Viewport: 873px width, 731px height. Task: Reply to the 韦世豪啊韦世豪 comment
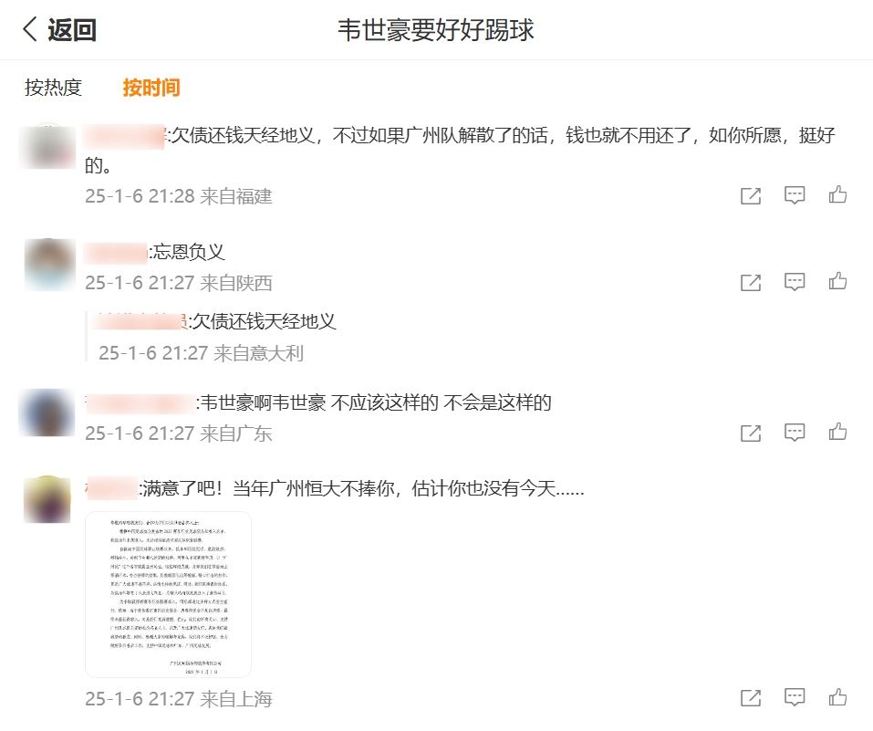click(795, 432)
